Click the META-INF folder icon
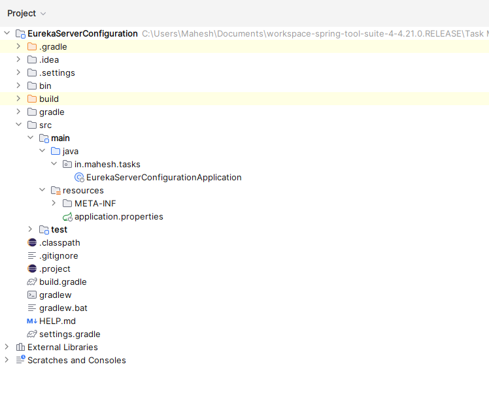The height and width of the screenshot is (407, 489). coord(67,204)
